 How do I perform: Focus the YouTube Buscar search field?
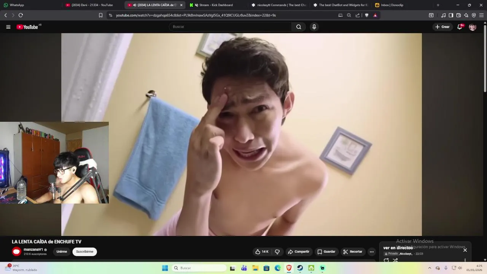pyautogui.click(x=230, y=27)
